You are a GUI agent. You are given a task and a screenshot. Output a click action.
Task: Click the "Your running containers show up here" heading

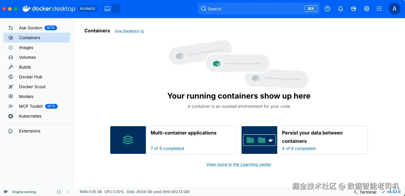coord(239,96)
